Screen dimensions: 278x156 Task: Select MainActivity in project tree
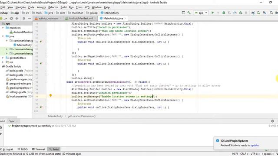24,45
